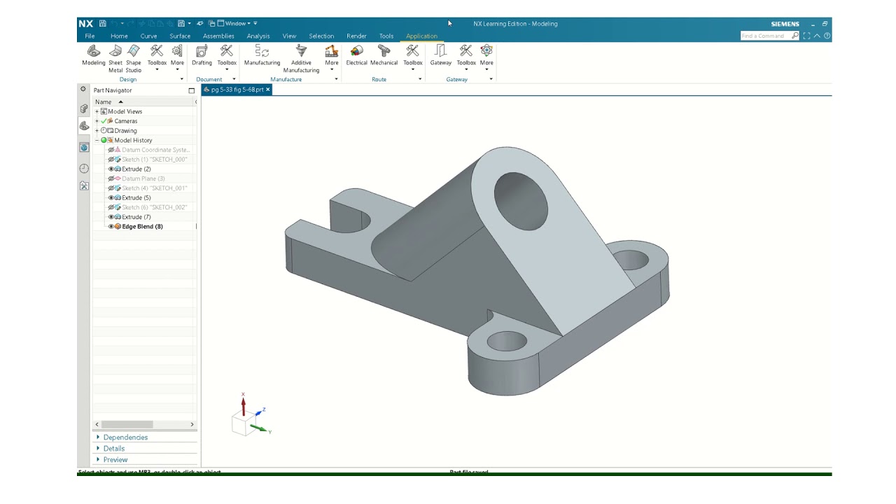Show the hidden Datum Plane (3)
896x504 pixels.
pyautogui.click(x=111, y=178)
